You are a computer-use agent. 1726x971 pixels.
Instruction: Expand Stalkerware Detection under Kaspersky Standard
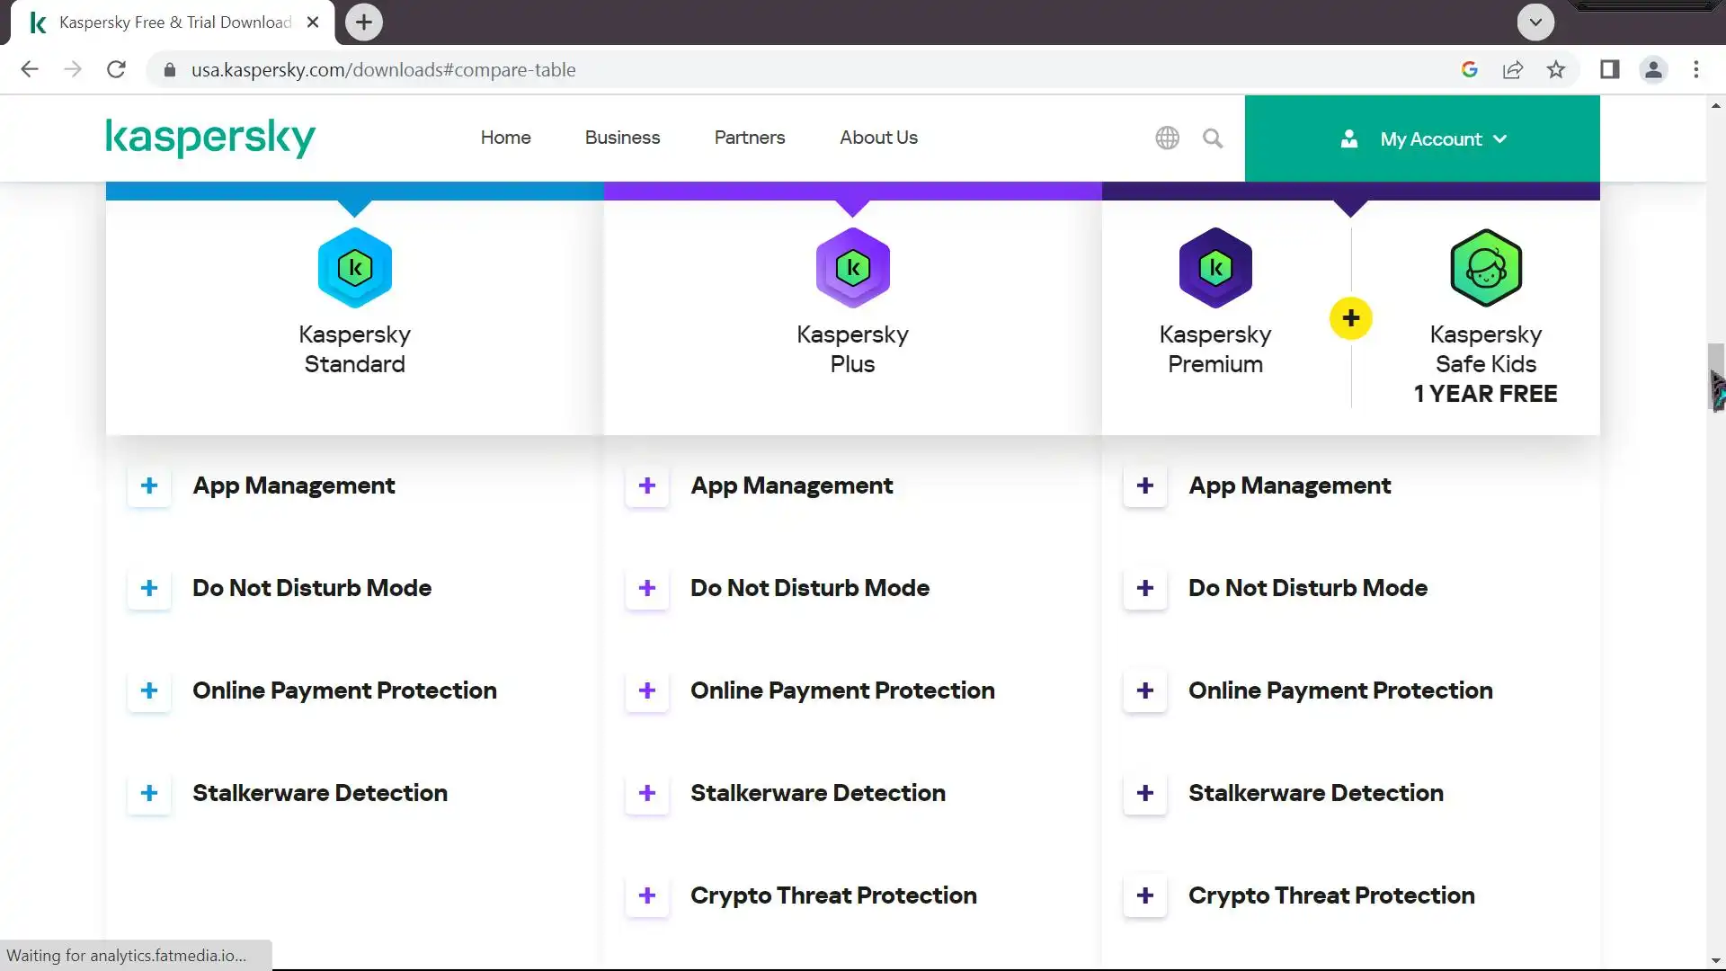149,794
